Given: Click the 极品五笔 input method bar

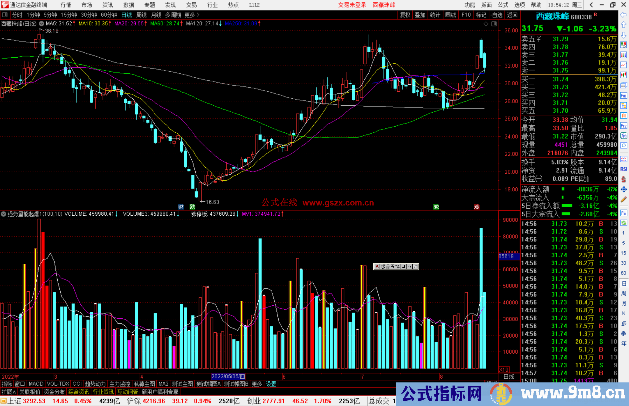Looking at the screenshot, I should pos(396,266).
